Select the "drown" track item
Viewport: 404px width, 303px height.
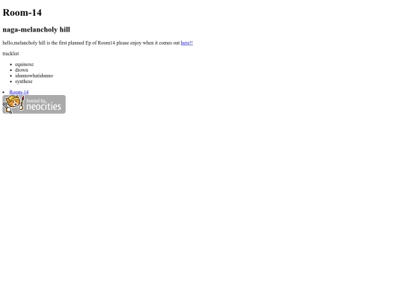click(22, 70)
